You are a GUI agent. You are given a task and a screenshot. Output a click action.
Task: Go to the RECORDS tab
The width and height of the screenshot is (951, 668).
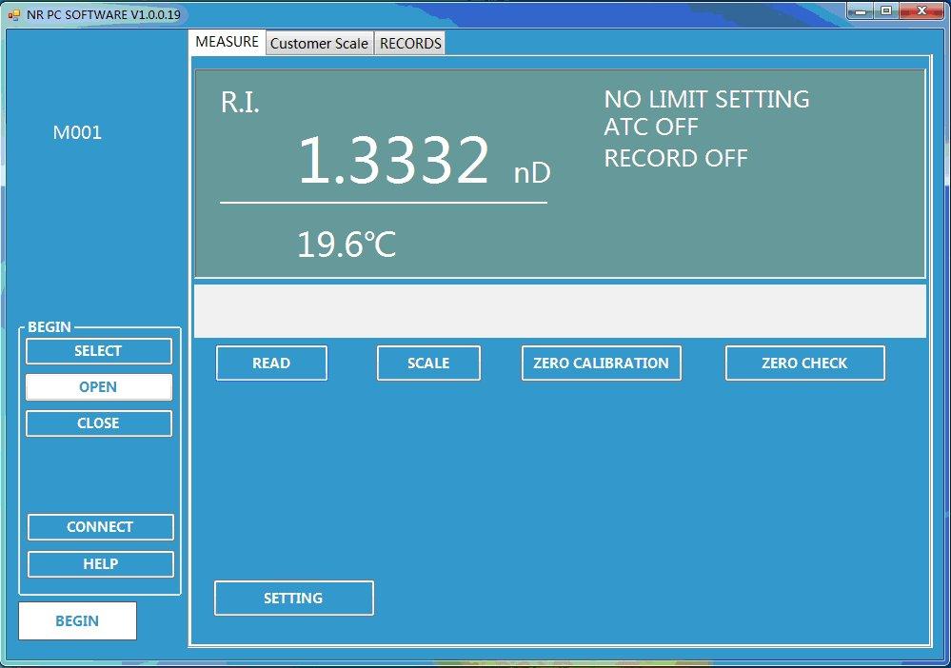410,43
